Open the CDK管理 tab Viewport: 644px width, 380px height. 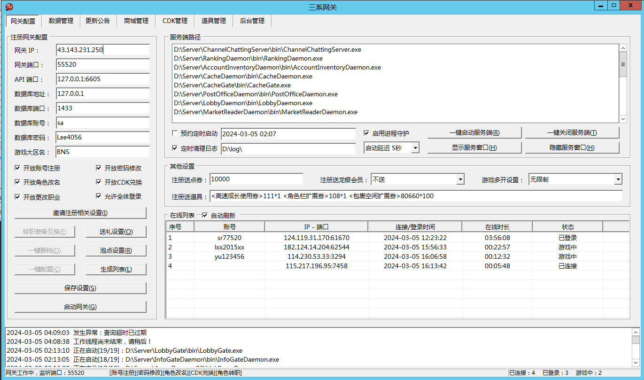pos(175,21)
